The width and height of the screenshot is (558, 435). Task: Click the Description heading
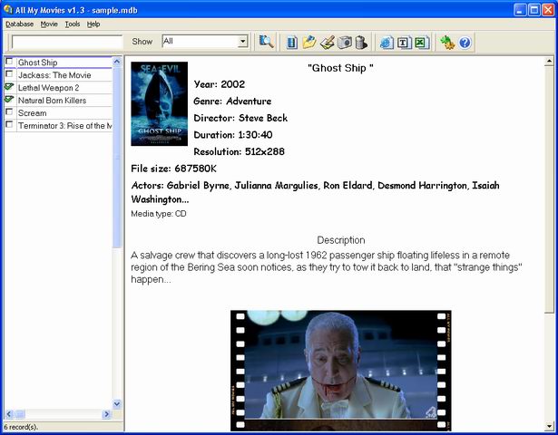click(x=341, y=240)
